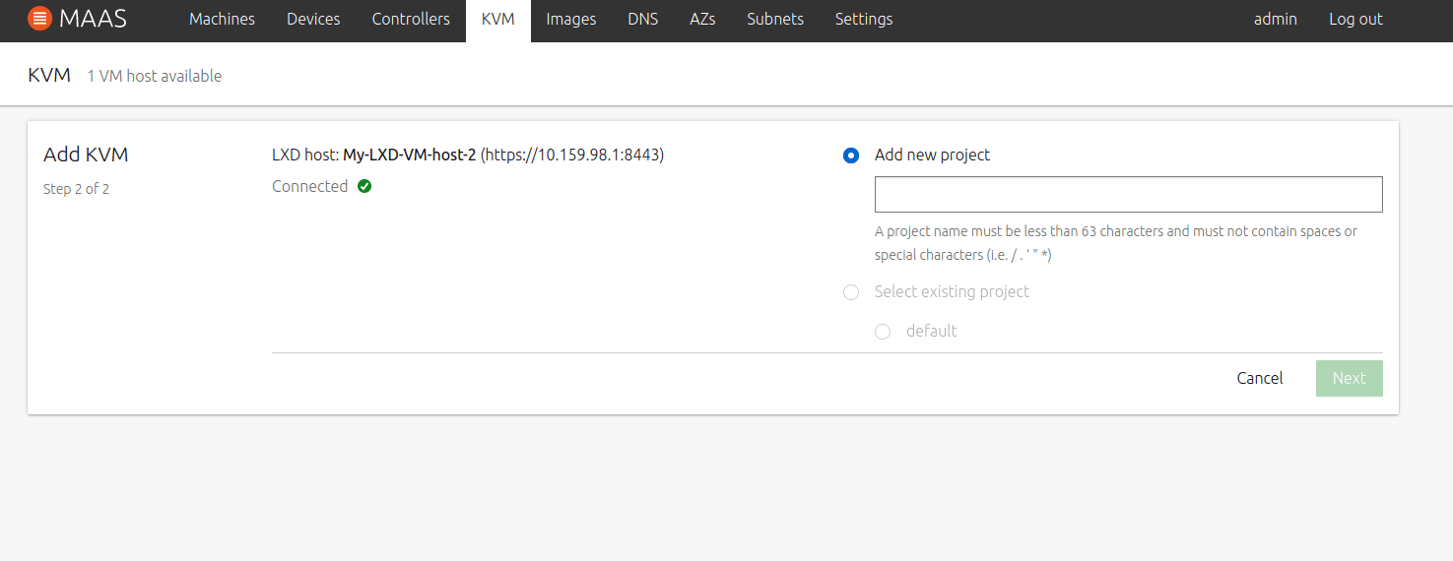Screen dimensions: 1453x561
Task: Choose the Select existing project radio button
Action: click(x=851, y=292)
